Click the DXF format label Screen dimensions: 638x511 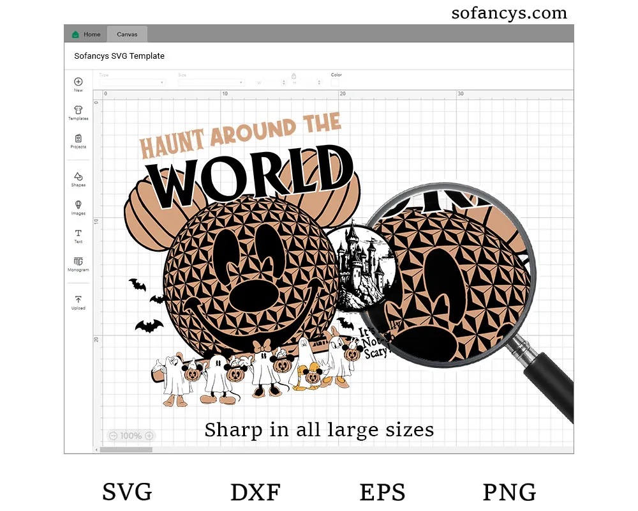click(256, 492)
